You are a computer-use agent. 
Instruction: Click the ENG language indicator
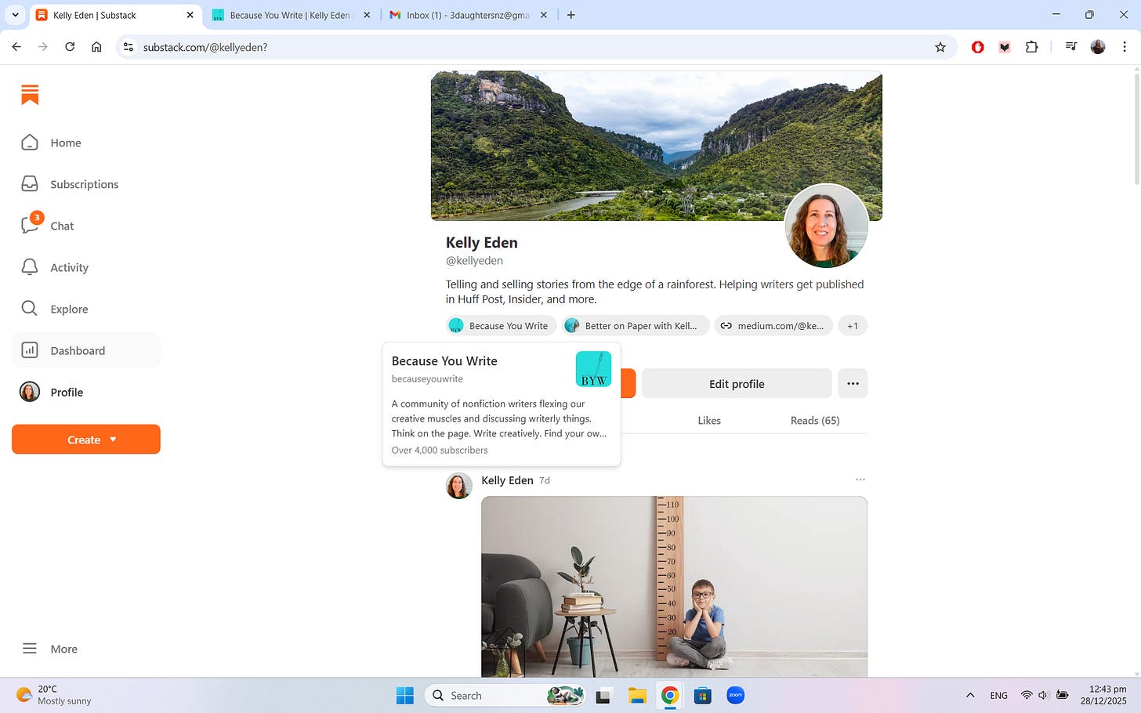pyautogui.click(x=998, y=695)
